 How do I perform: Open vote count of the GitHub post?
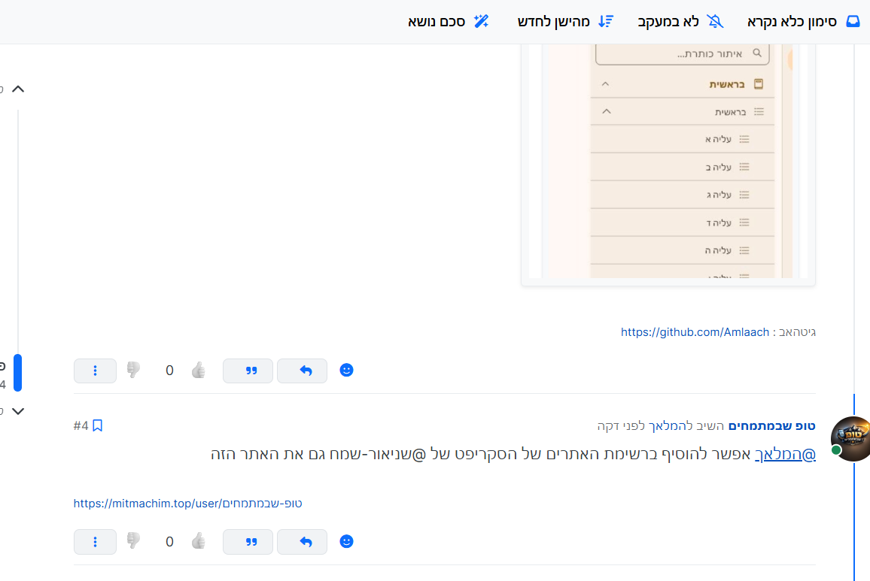pyautogui.click(x=170, y=371)
